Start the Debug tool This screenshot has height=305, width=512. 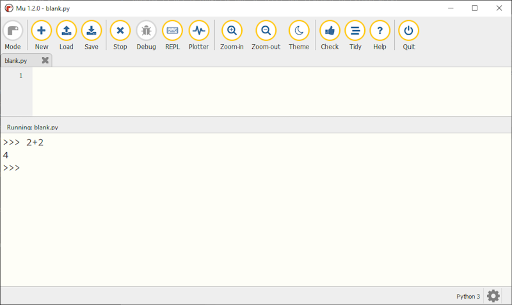(x=147, y=35)
